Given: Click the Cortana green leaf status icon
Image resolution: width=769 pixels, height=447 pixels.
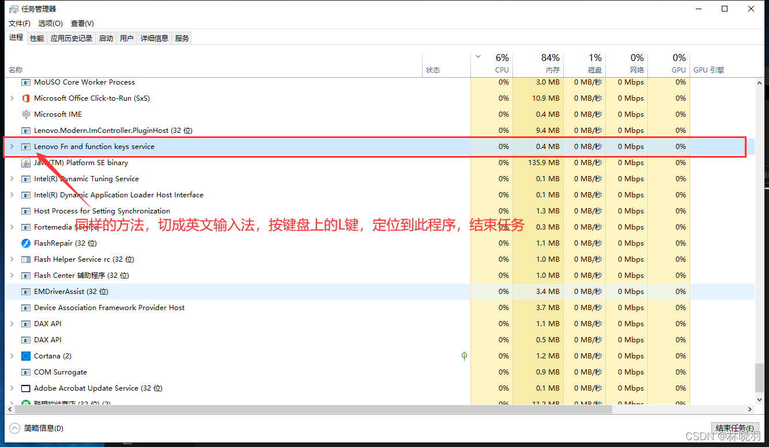Looking at the screenshot, I should [464, 356].
